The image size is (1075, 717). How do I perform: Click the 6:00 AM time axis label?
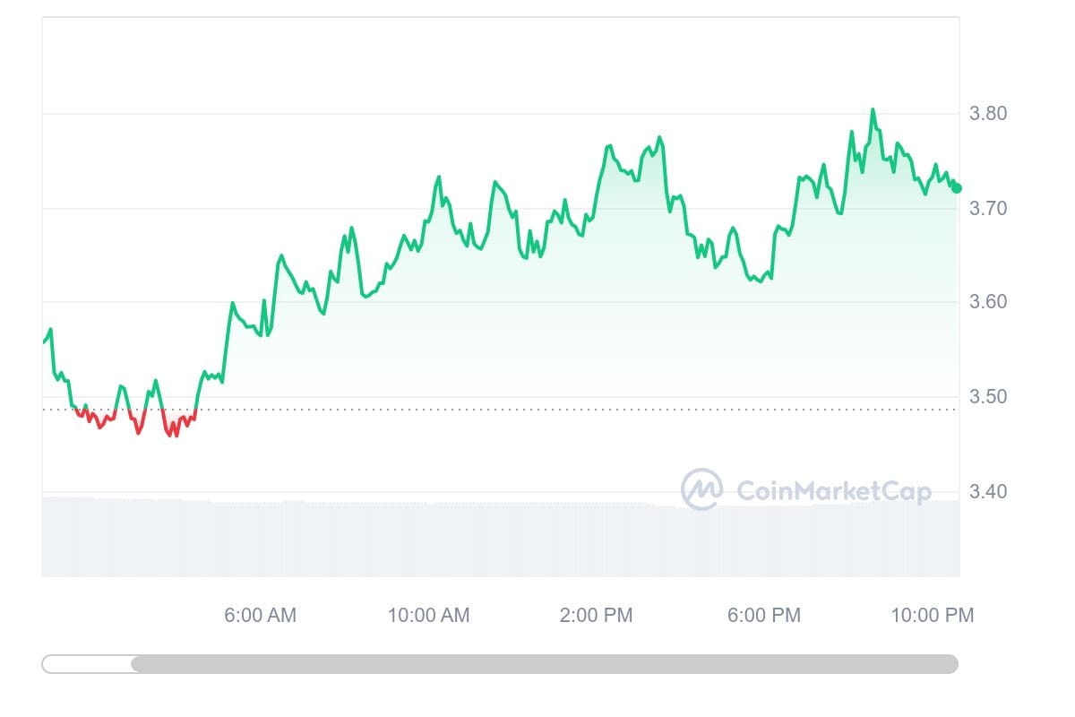tap(260, 616)
